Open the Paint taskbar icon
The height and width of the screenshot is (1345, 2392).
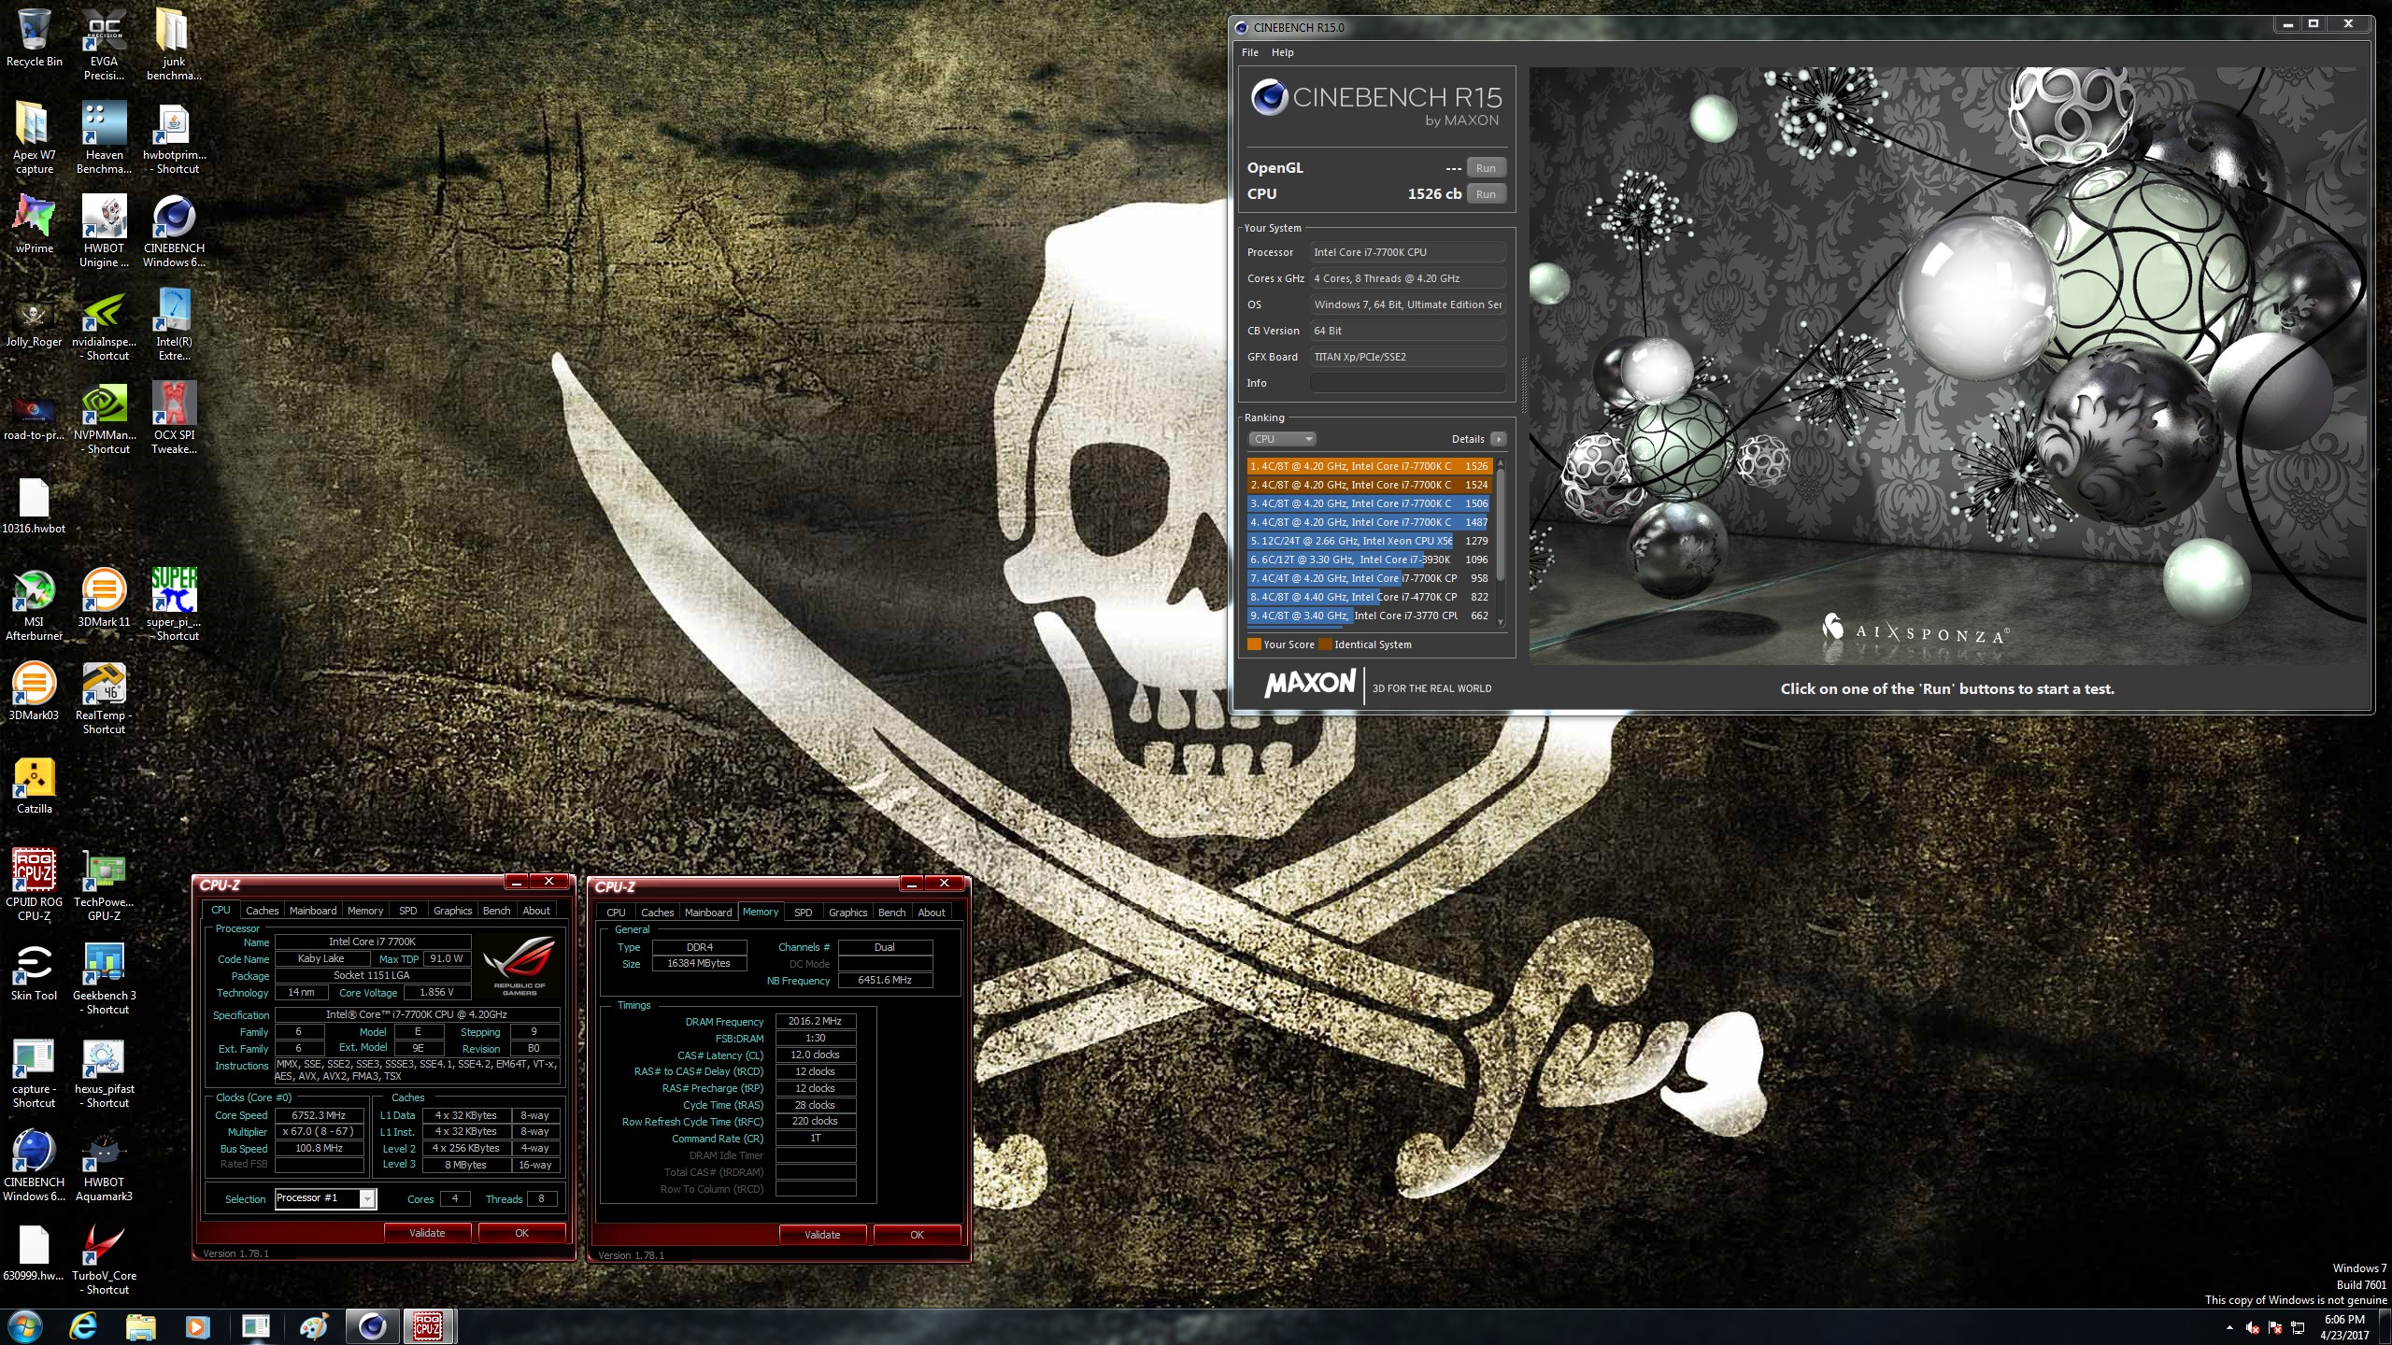[314, 1326]
